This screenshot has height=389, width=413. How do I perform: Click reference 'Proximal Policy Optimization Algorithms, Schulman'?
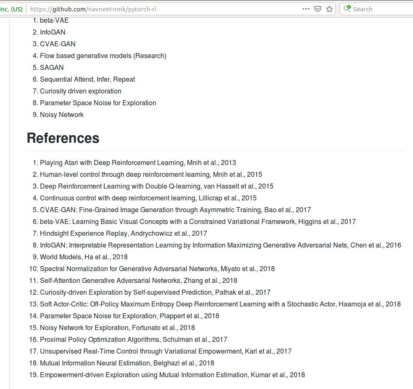[x=134, y=339]
